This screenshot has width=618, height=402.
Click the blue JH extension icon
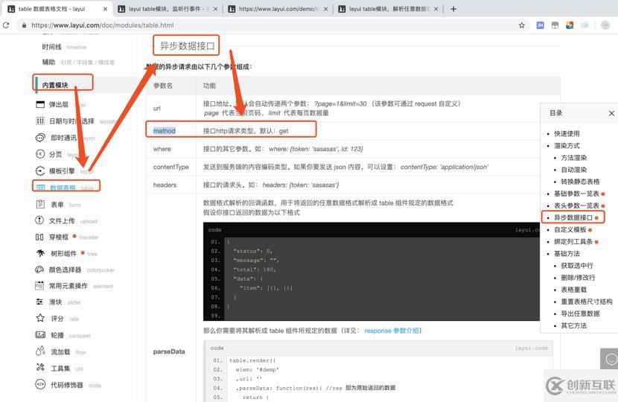pyautogui.click(x=540, y=25)
